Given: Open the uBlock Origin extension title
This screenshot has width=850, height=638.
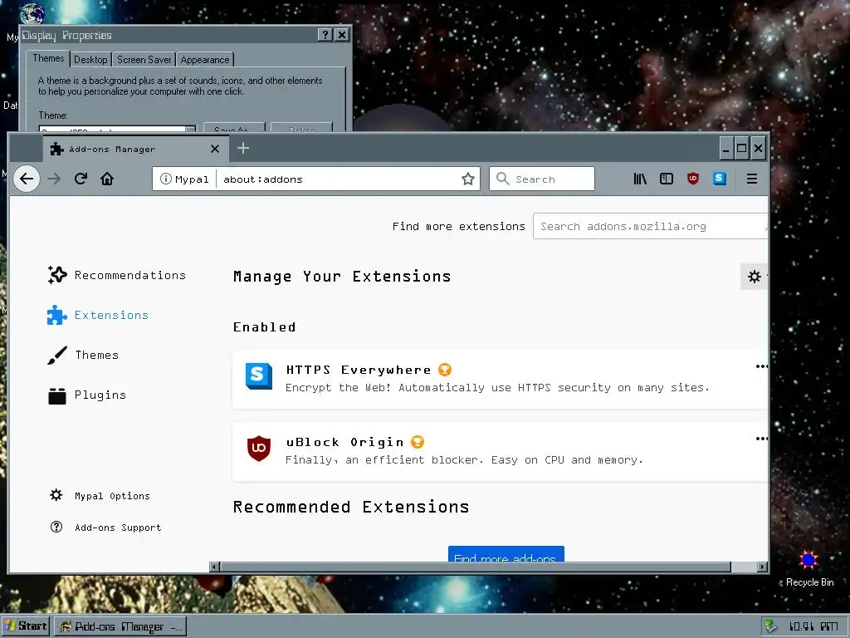Looking at the screenshot, I should click(344, 442).
